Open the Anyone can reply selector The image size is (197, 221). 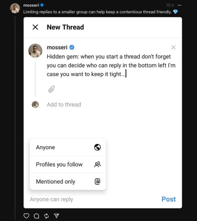point(51,199)
